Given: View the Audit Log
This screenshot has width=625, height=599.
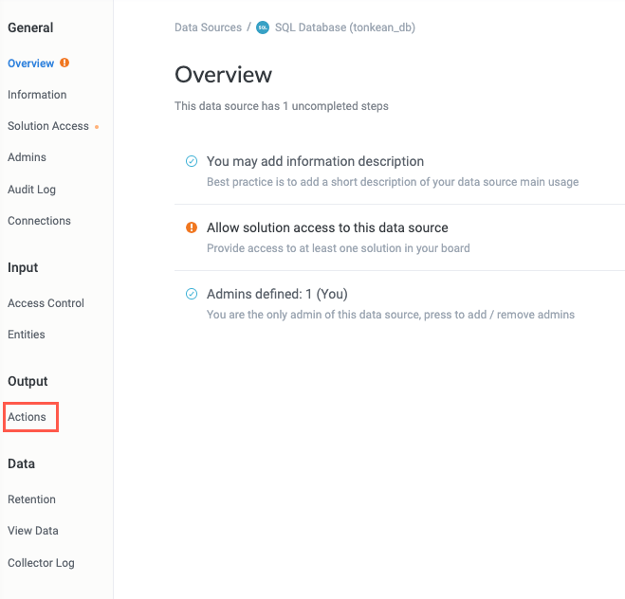Looking at the screenshot, I should [31, 190].
